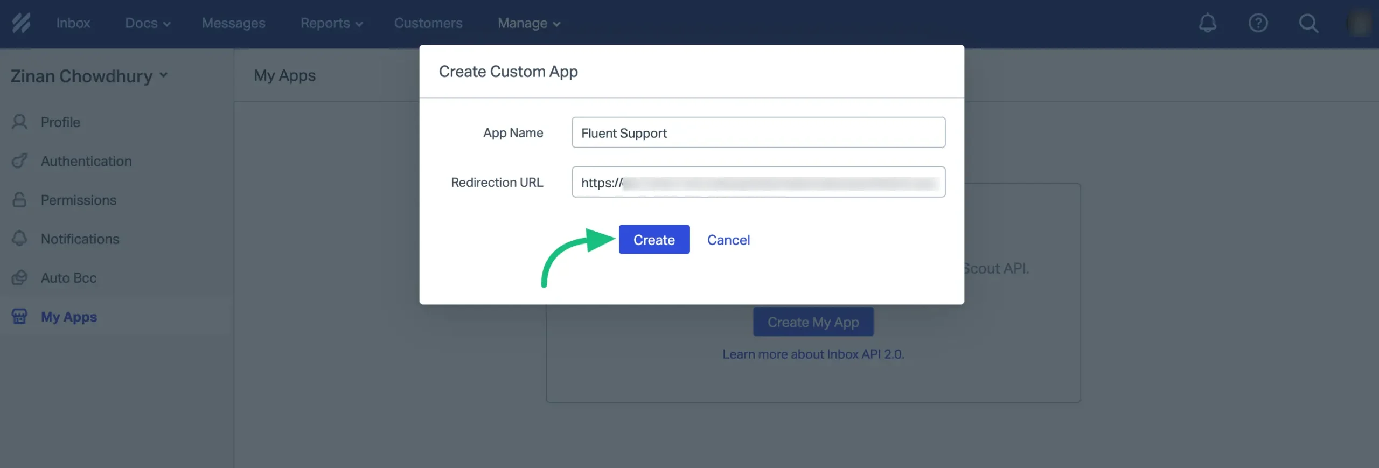The height and width of the screenshot is (468, 1379).
Task: Expand the Docs dropdown menu
Action: pyautogui.click(x=147, y=23)
